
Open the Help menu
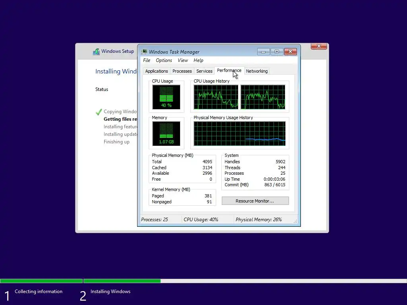point(198,60)
